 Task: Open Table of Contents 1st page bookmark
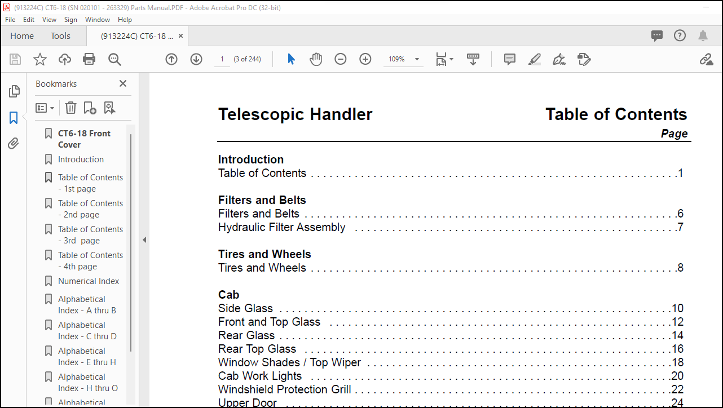click(x=90, y=183)
